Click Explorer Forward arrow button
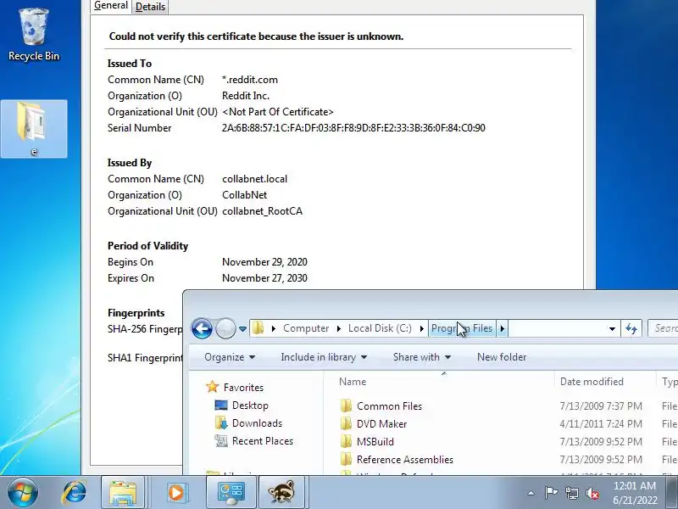The image size is (678, 509). point(225,328)
